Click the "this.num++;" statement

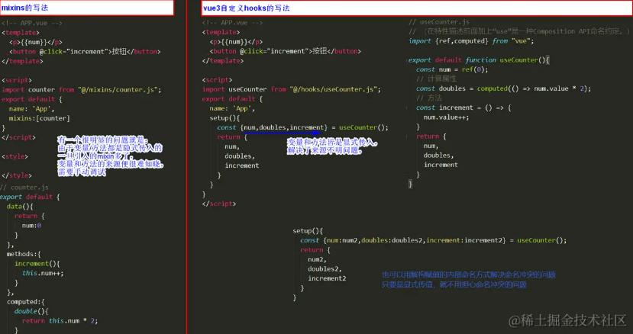[43, 273]
